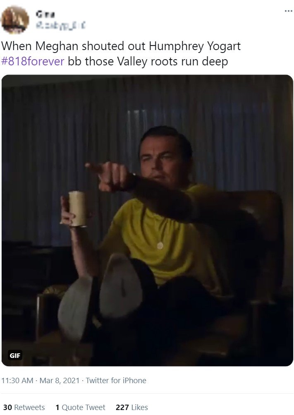Viewport: 294px width, 415px height.
Task: View the 227 Likes list
Action: [x=131, y=407]
